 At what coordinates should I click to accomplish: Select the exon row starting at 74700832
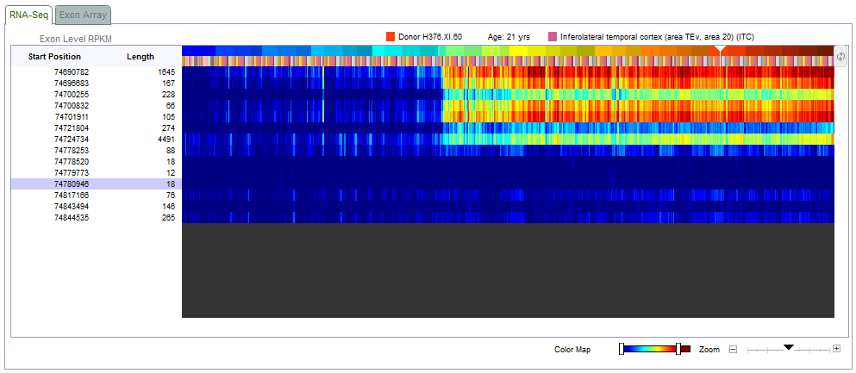click(x=96, y=106)
